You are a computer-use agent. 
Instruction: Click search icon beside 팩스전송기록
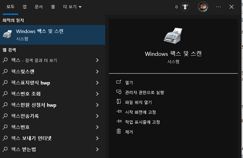pyautogui.click(x=5, y=116)
